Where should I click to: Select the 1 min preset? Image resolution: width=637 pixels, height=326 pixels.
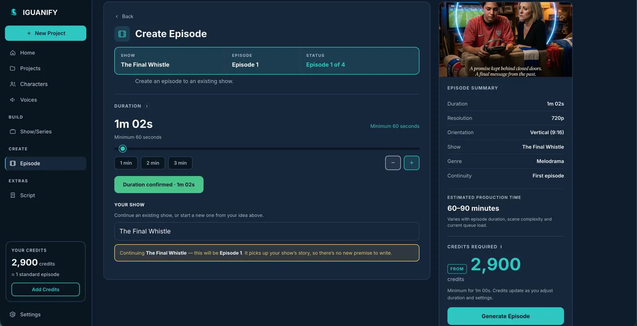pyautogui.click(x=126, y=163)
